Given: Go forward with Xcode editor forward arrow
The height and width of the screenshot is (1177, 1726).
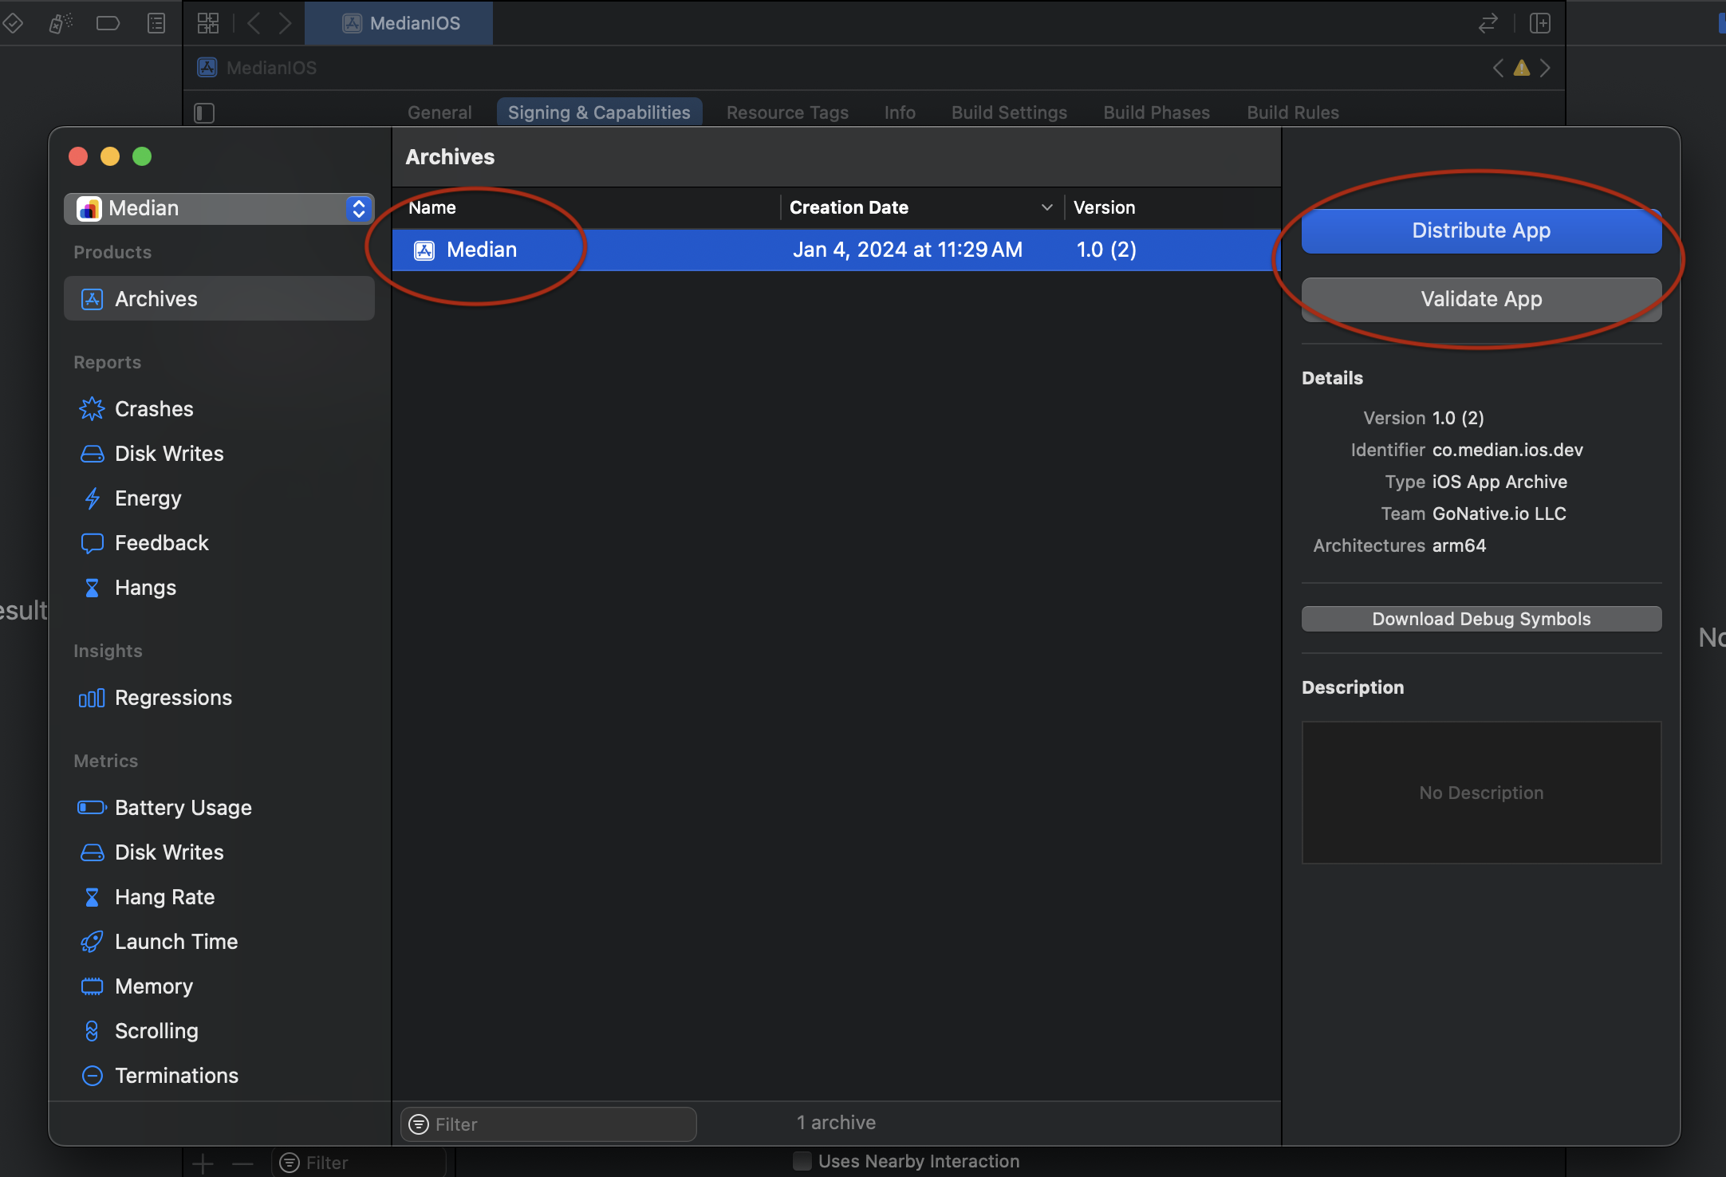Looking at the screenshot, I should (x=285, y=23).
